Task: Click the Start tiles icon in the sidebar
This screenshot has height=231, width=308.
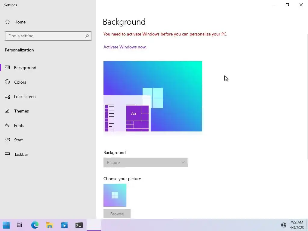Action: tap(7, 140)
